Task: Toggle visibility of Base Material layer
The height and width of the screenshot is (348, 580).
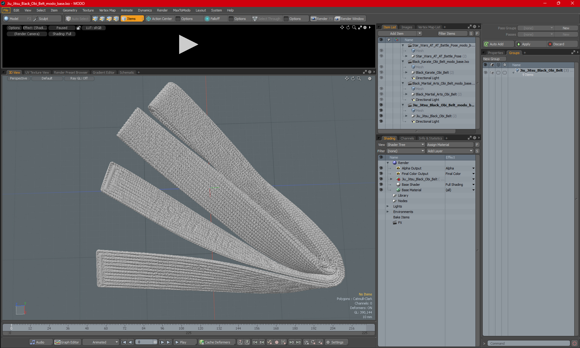Action: pyautogui.click(x=381, y=190)
